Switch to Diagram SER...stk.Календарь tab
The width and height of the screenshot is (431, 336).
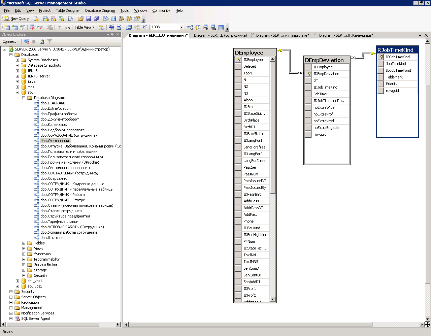[x=346, y=35]
